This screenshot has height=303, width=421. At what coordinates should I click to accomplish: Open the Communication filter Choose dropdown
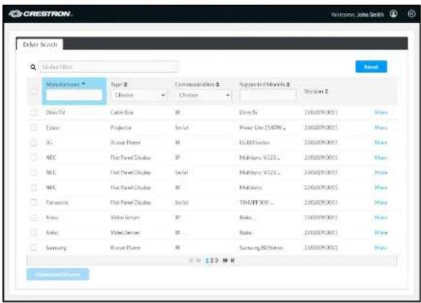click(x=204, y=95)
